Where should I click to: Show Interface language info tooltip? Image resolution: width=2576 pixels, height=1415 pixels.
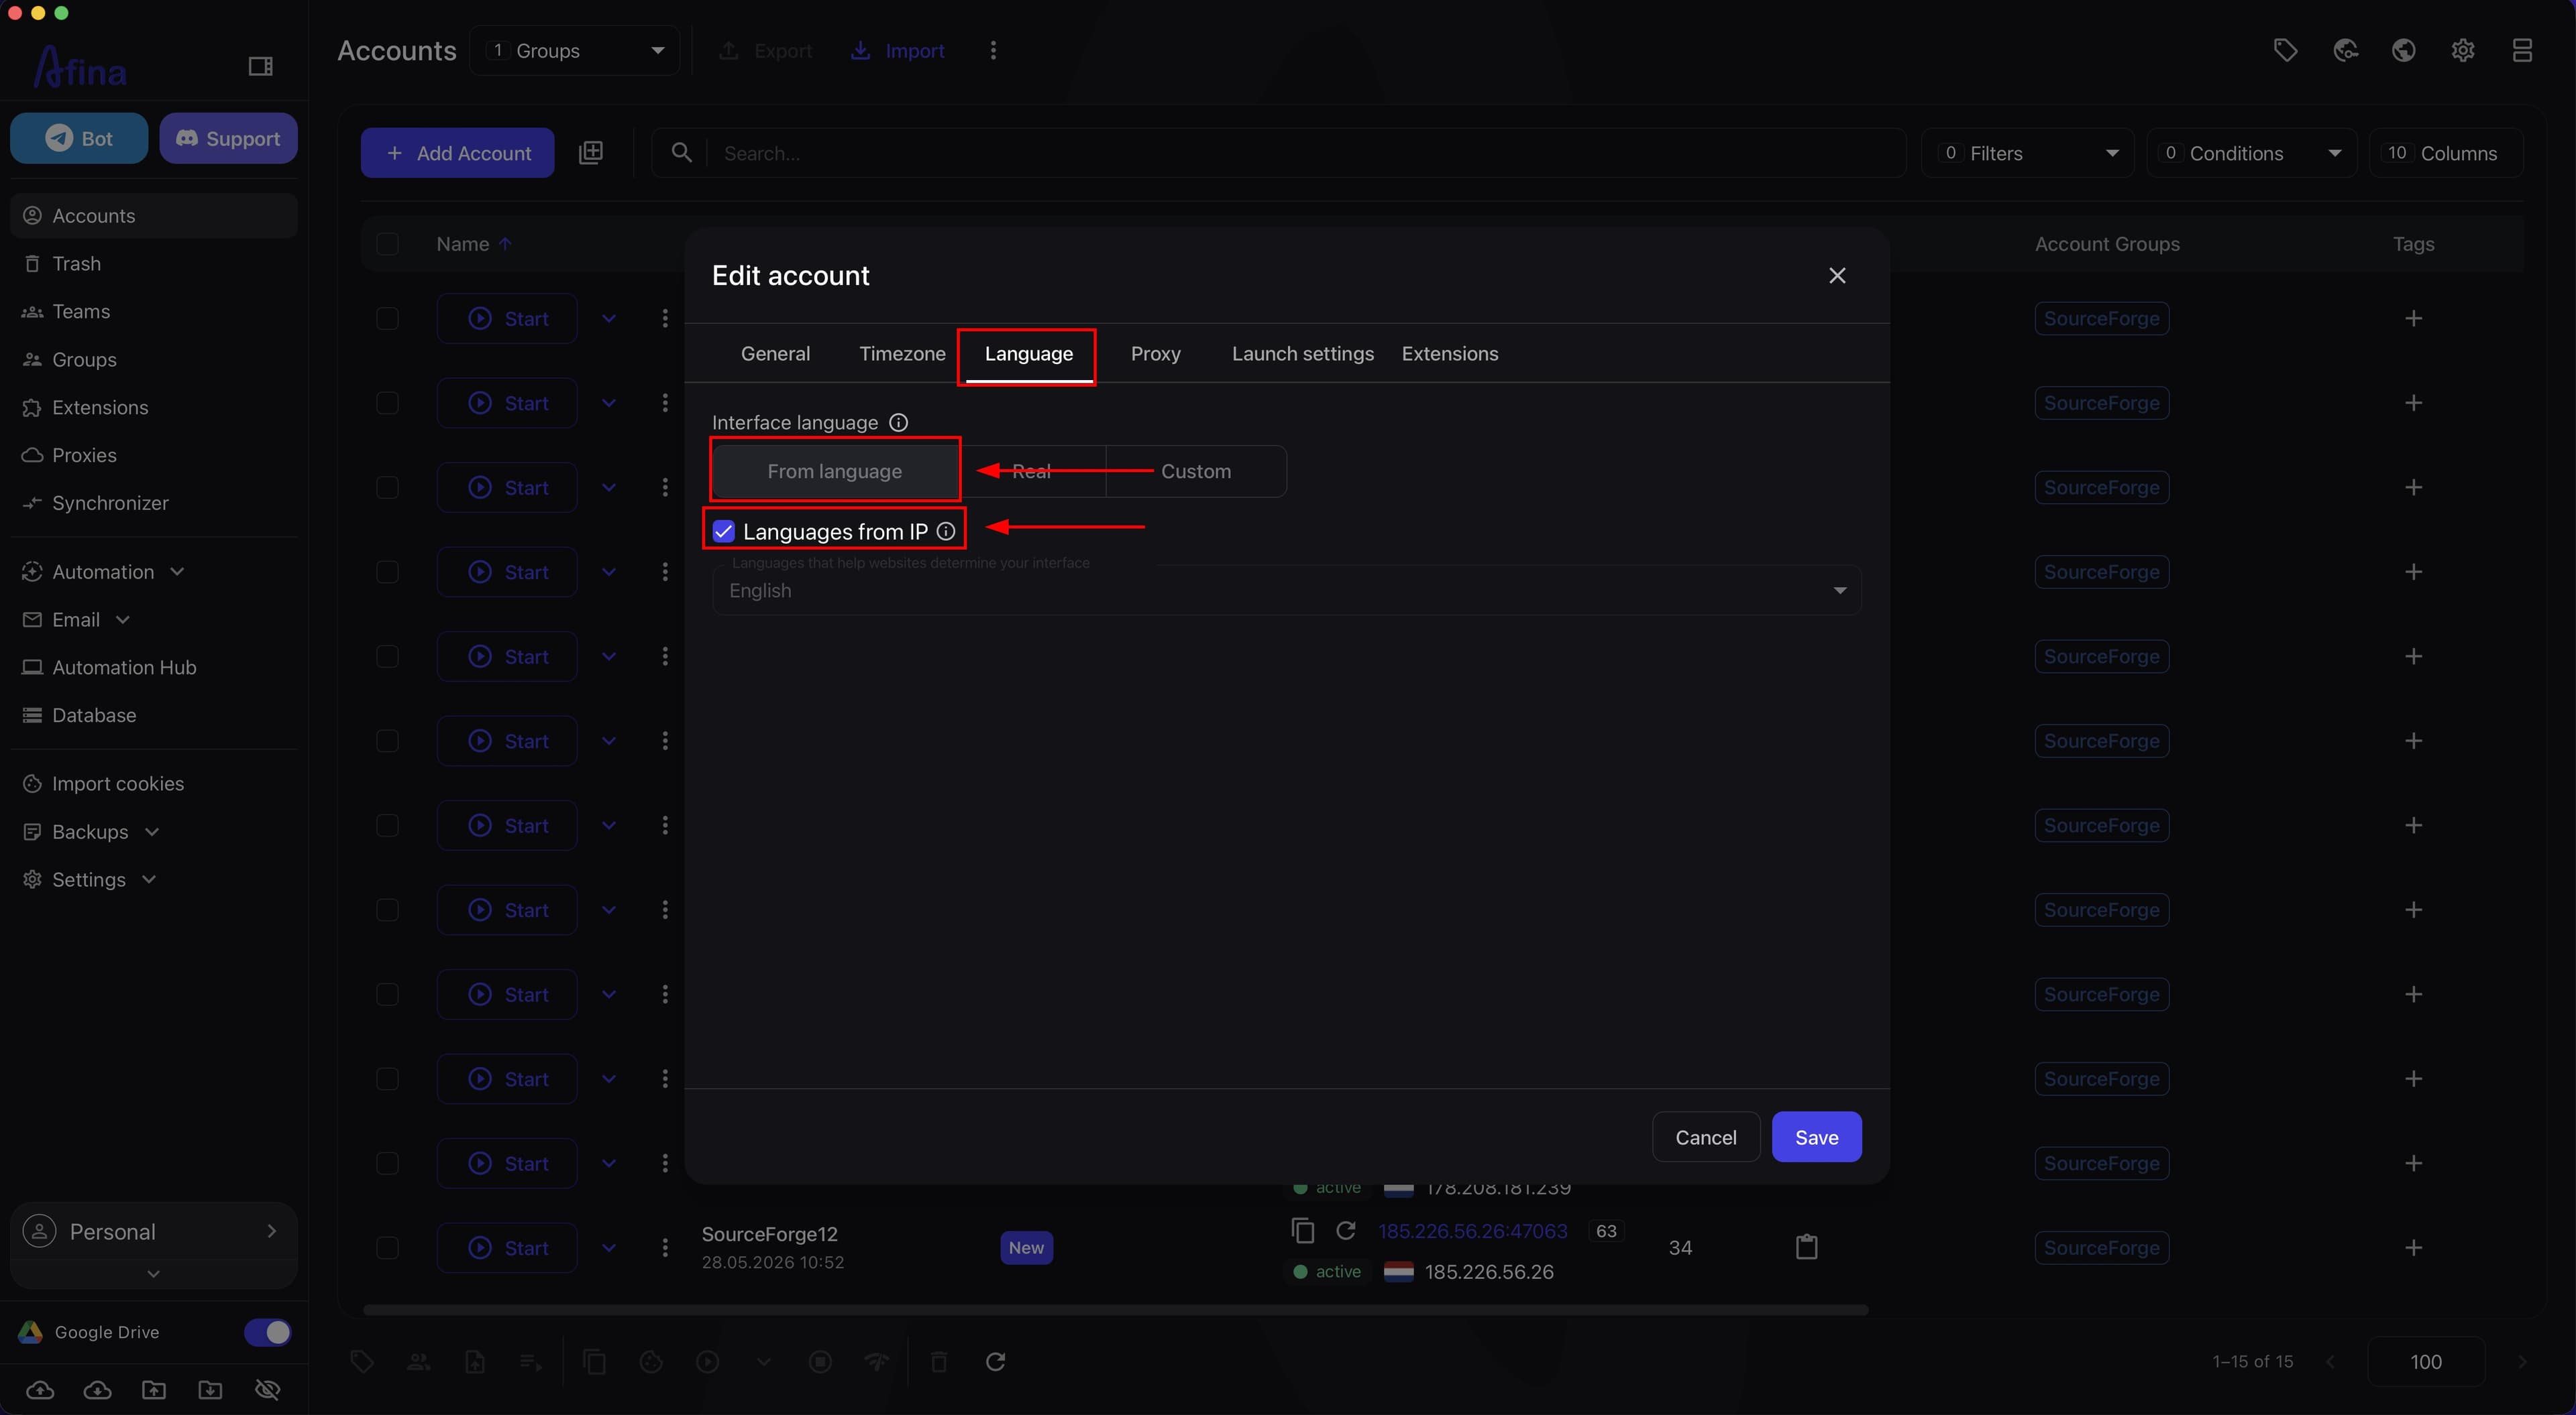(x=898, y=423)
